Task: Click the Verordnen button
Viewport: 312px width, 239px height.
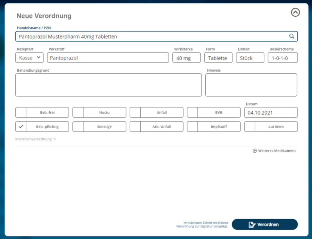Action: pyautogui.click(x=265, y=224)
